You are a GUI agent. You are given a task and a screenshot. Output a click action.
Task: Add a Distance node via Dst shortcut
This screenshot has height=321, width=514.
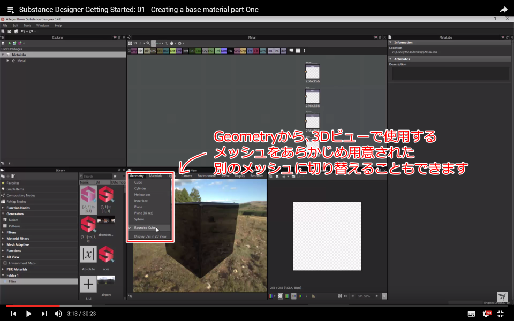tap(172, 51)
